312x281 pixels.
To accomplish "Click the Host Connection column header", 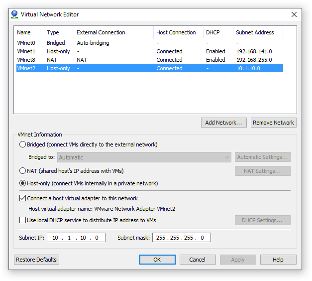I will click(178, 32).
